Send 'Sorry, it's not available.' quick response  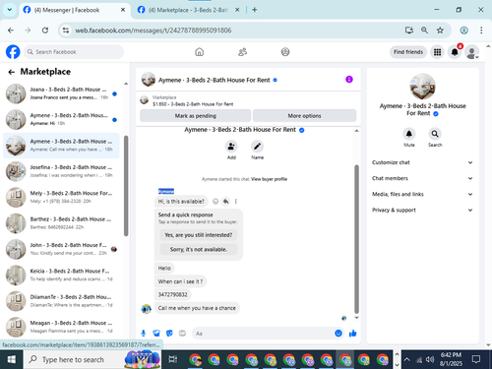[x=199, y=249]
